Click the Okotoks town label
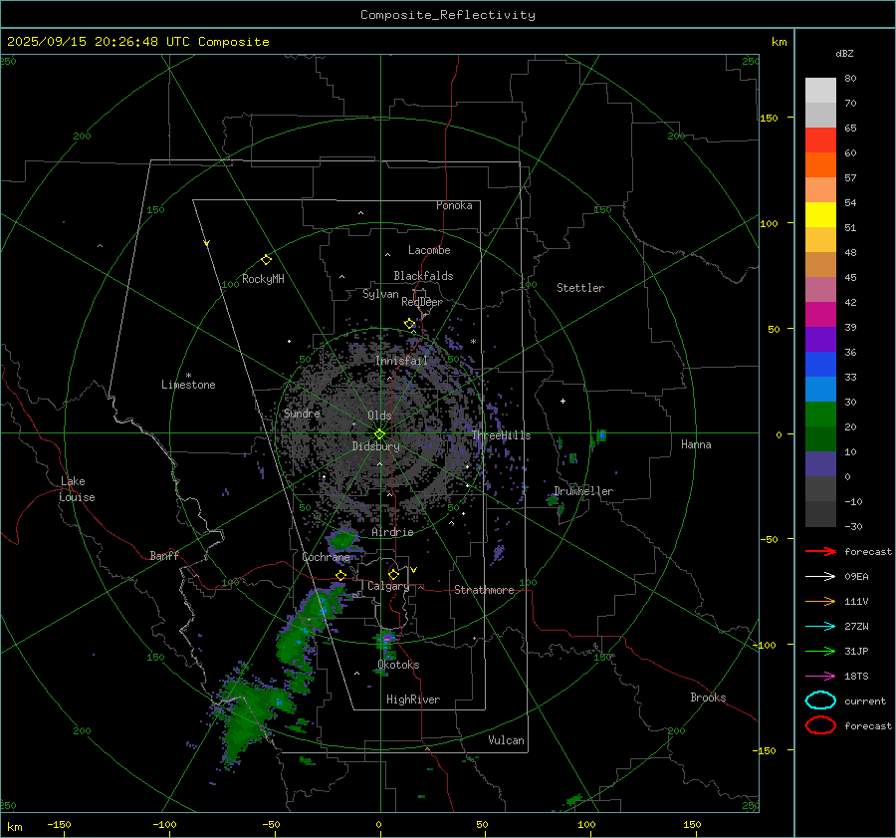Screen dimensions: 896x838 tap(398, 665)
